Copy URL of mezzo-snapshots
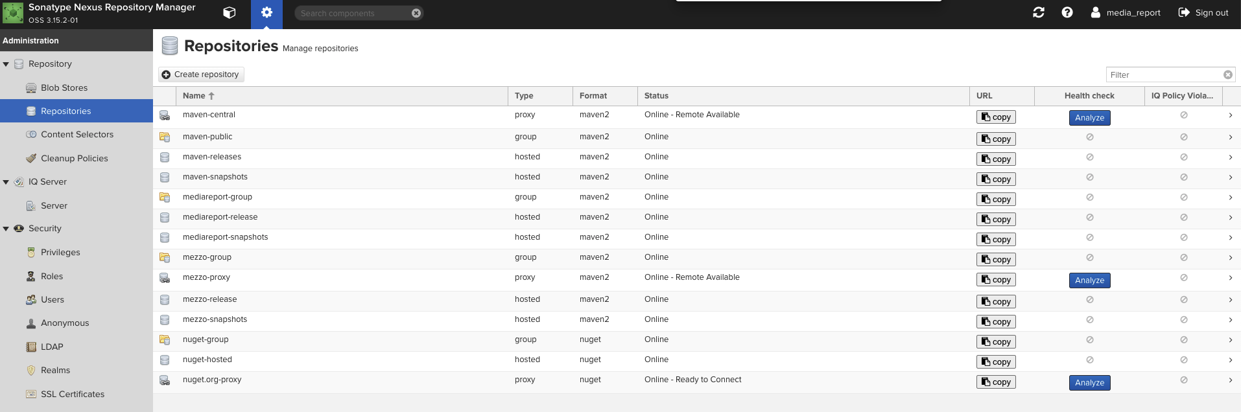The height and width of the screenshot is (412, 1241). (996, 322)
